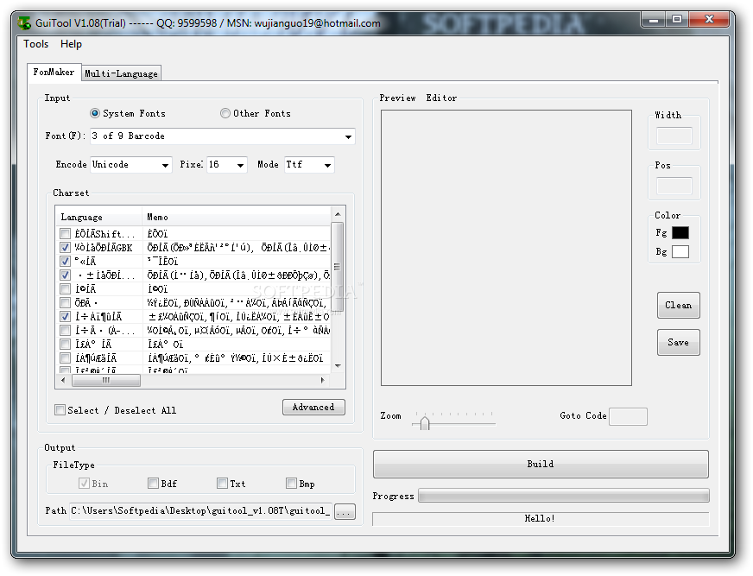753x576 pixels.
Task: Open the Mode dropdown set to Ttf
Action: [309, 165]
